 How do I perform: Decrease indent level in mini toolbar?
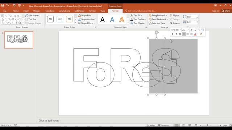click(x=199, y=30)
